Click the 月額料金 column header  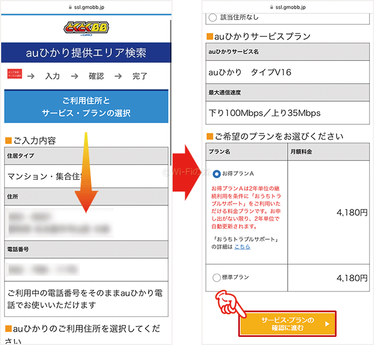(329, 152)
